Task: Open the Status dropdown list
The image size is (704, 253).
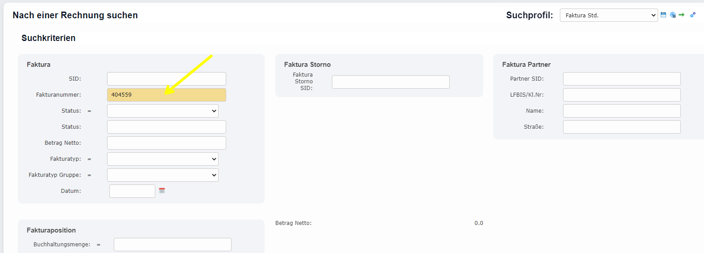Action: tap(163, 111)
